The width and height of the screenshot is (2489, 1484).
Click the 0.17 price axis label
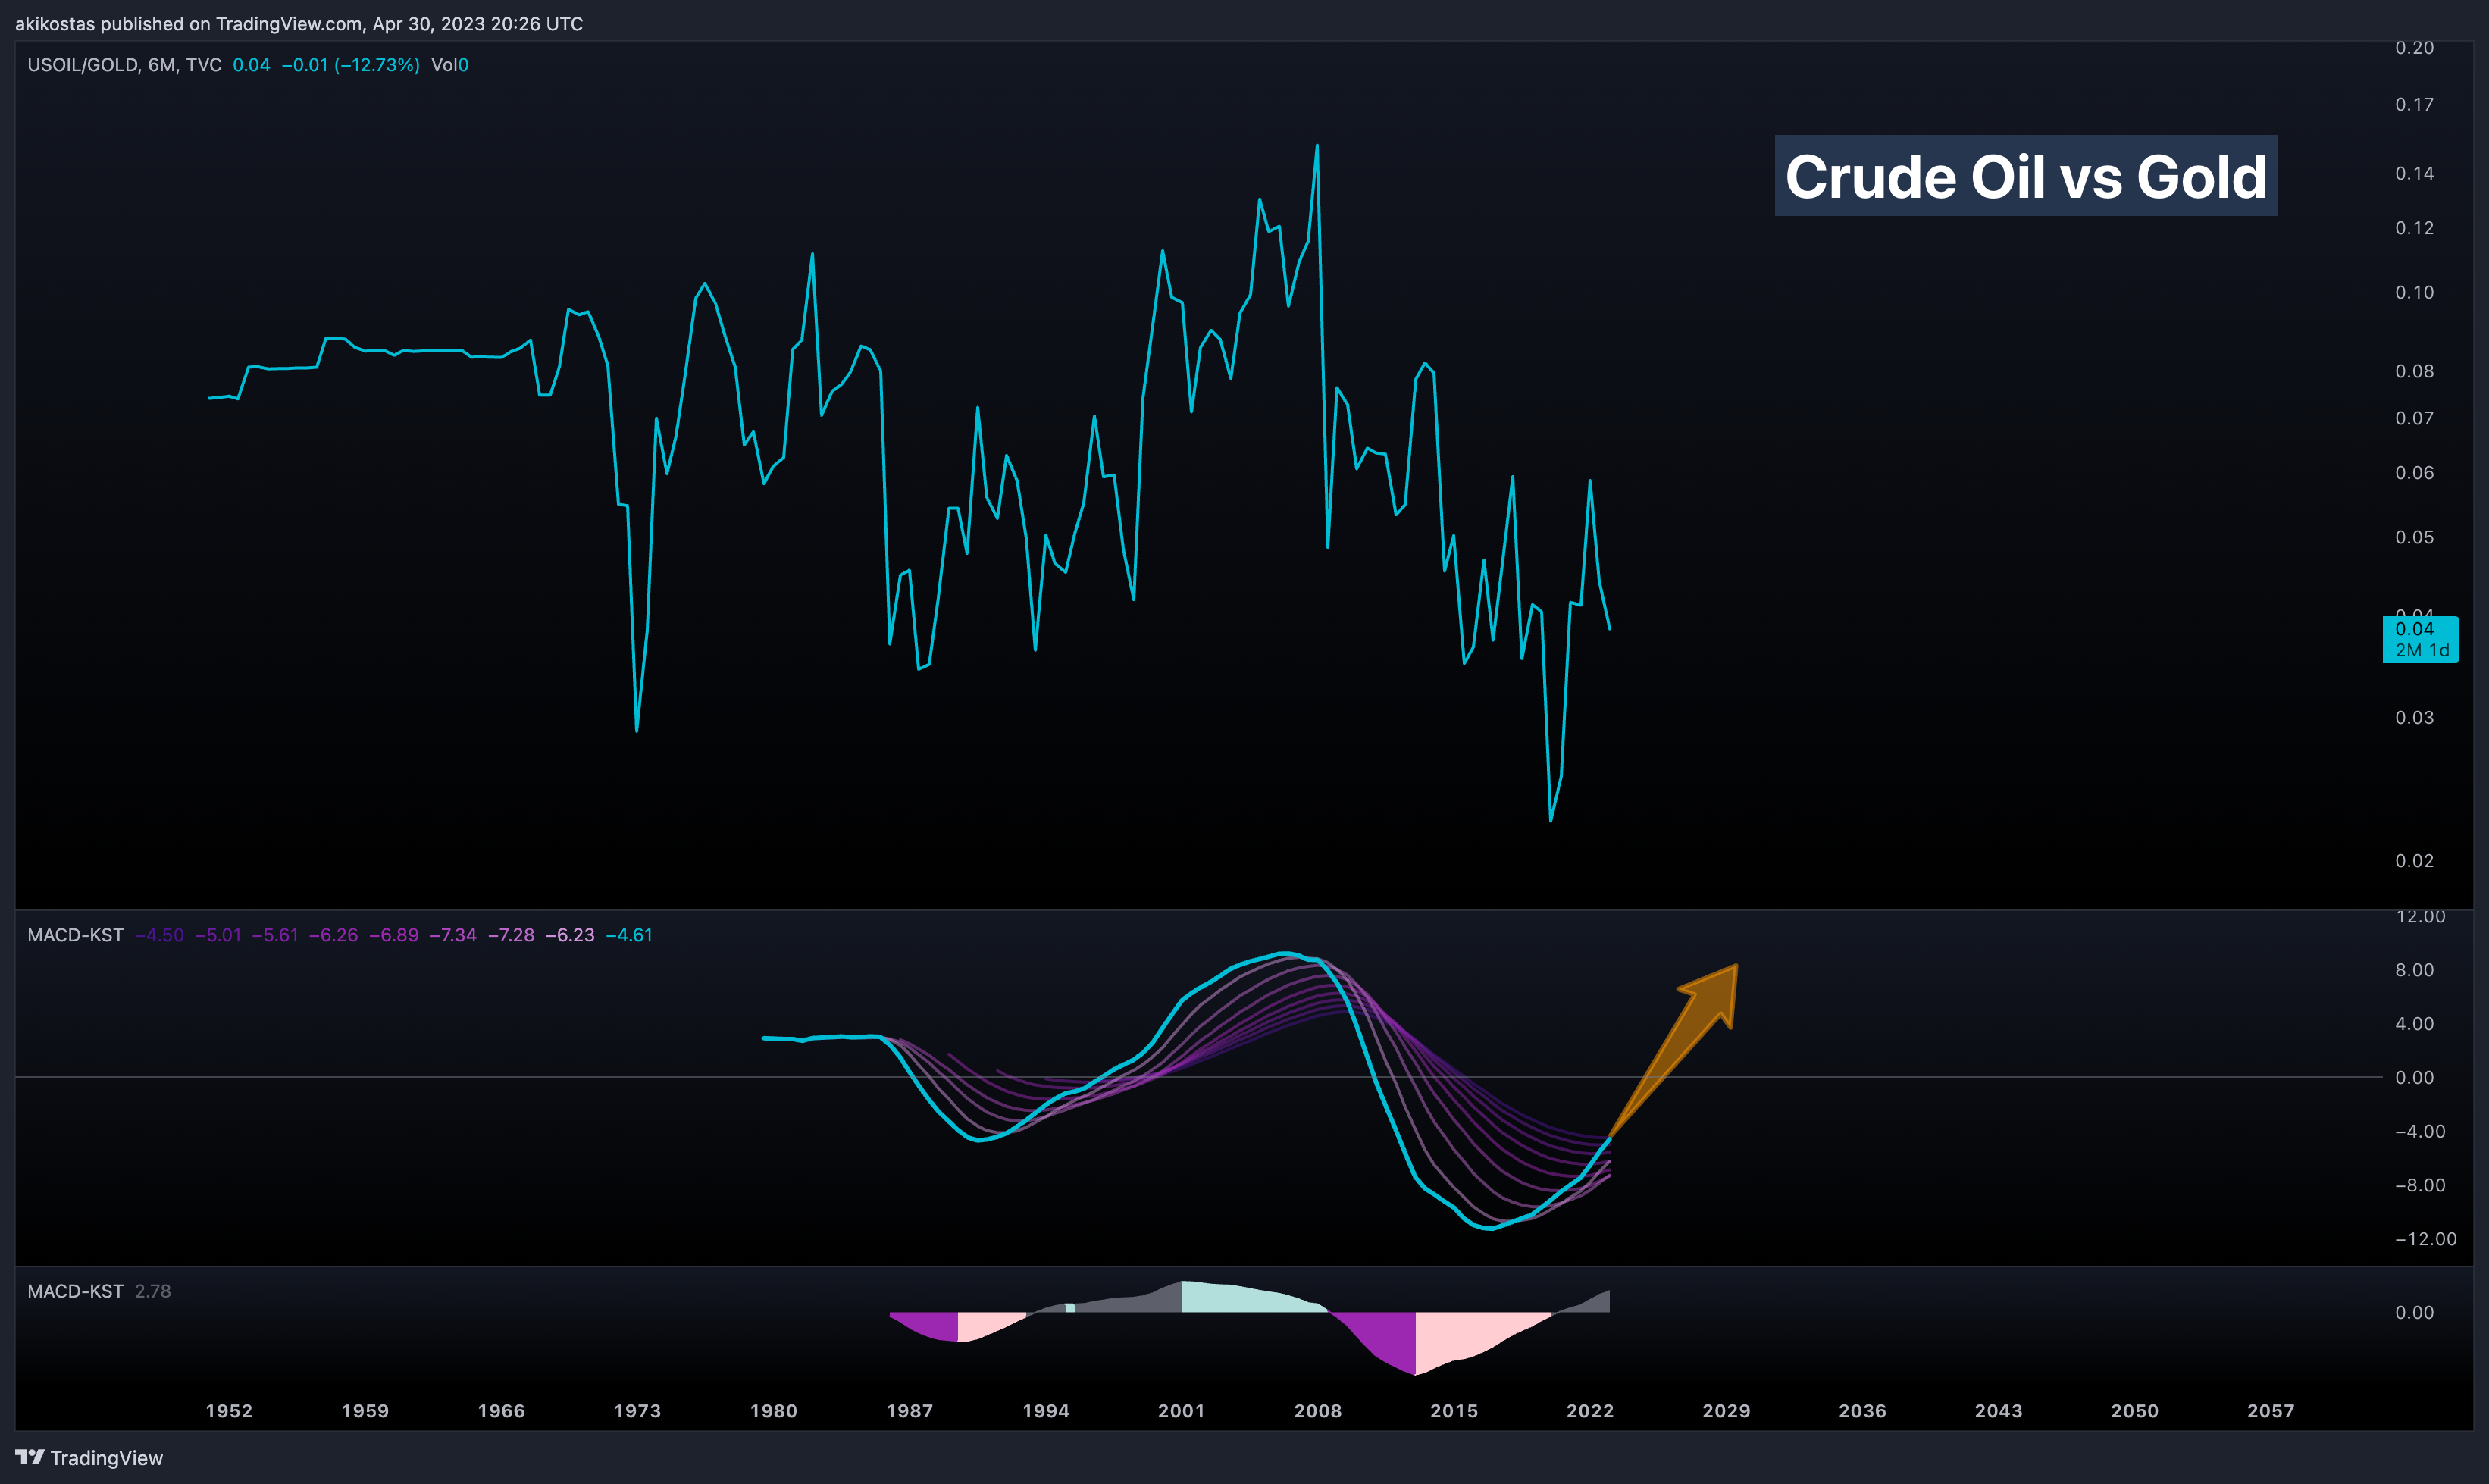click(2414, 105)
